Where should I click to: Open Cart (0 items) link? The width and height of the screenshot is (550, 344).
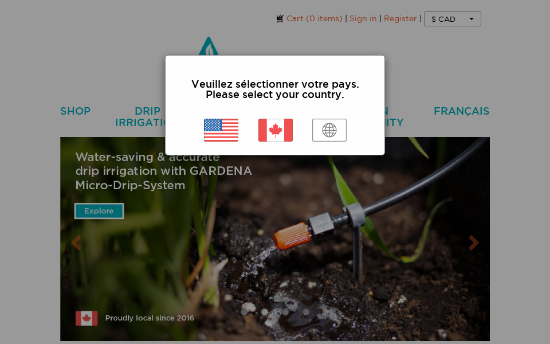(315, 18)
